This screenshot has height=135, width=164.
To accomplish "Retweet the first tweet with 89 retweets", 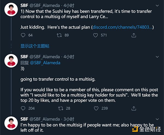I will click(x=59, y=35).
